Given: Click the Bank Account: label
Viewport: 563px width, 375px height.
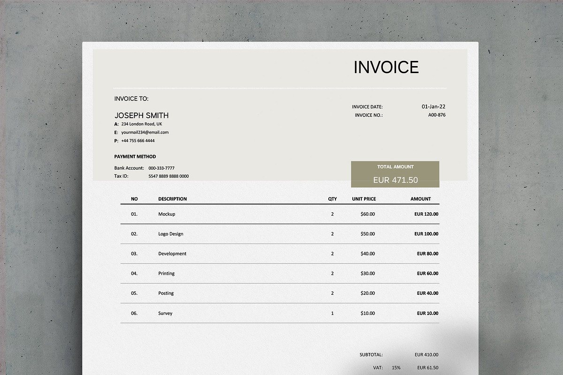Looking at the screenshot, I should point(129,168).
